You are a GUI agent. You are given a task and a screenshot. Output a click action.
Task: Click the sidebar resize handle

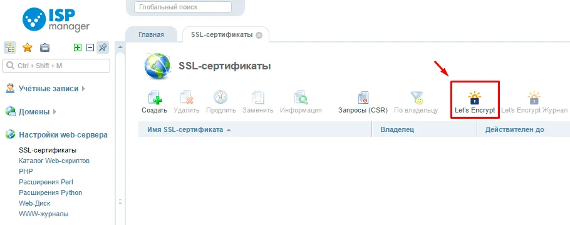click(x=120, y=202)
